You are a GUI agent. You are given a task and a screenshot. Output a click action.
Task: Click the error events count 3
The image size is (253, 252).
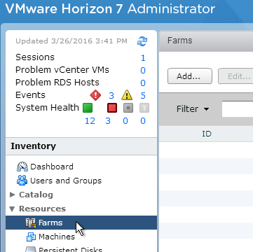[x=111, y=96]
